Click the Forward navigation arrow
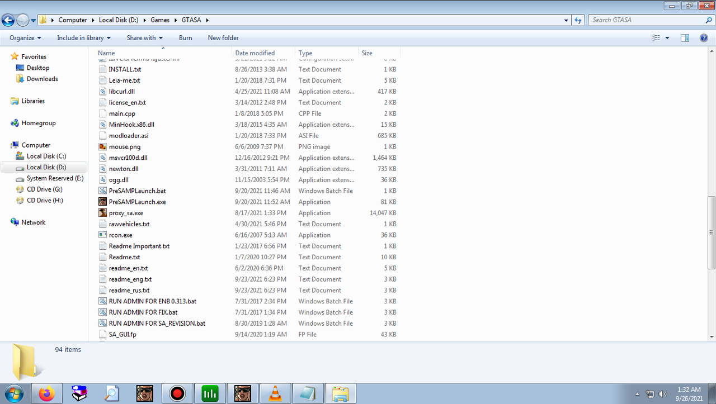This screenshot has width=716, height=404. 22,20
